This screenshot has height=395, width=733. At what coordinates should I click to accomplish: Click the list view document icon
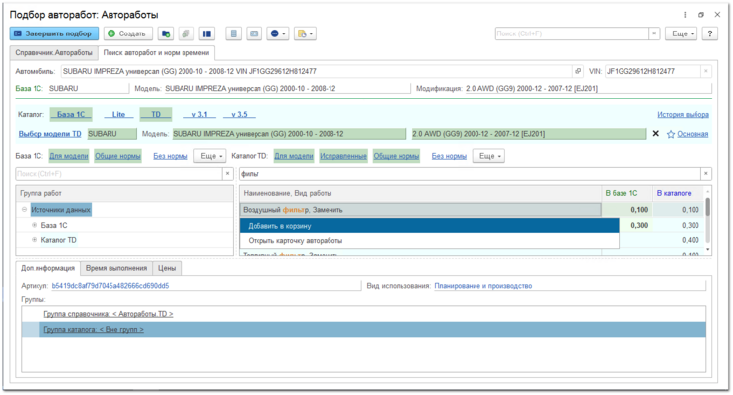click(x=234, y=33)
